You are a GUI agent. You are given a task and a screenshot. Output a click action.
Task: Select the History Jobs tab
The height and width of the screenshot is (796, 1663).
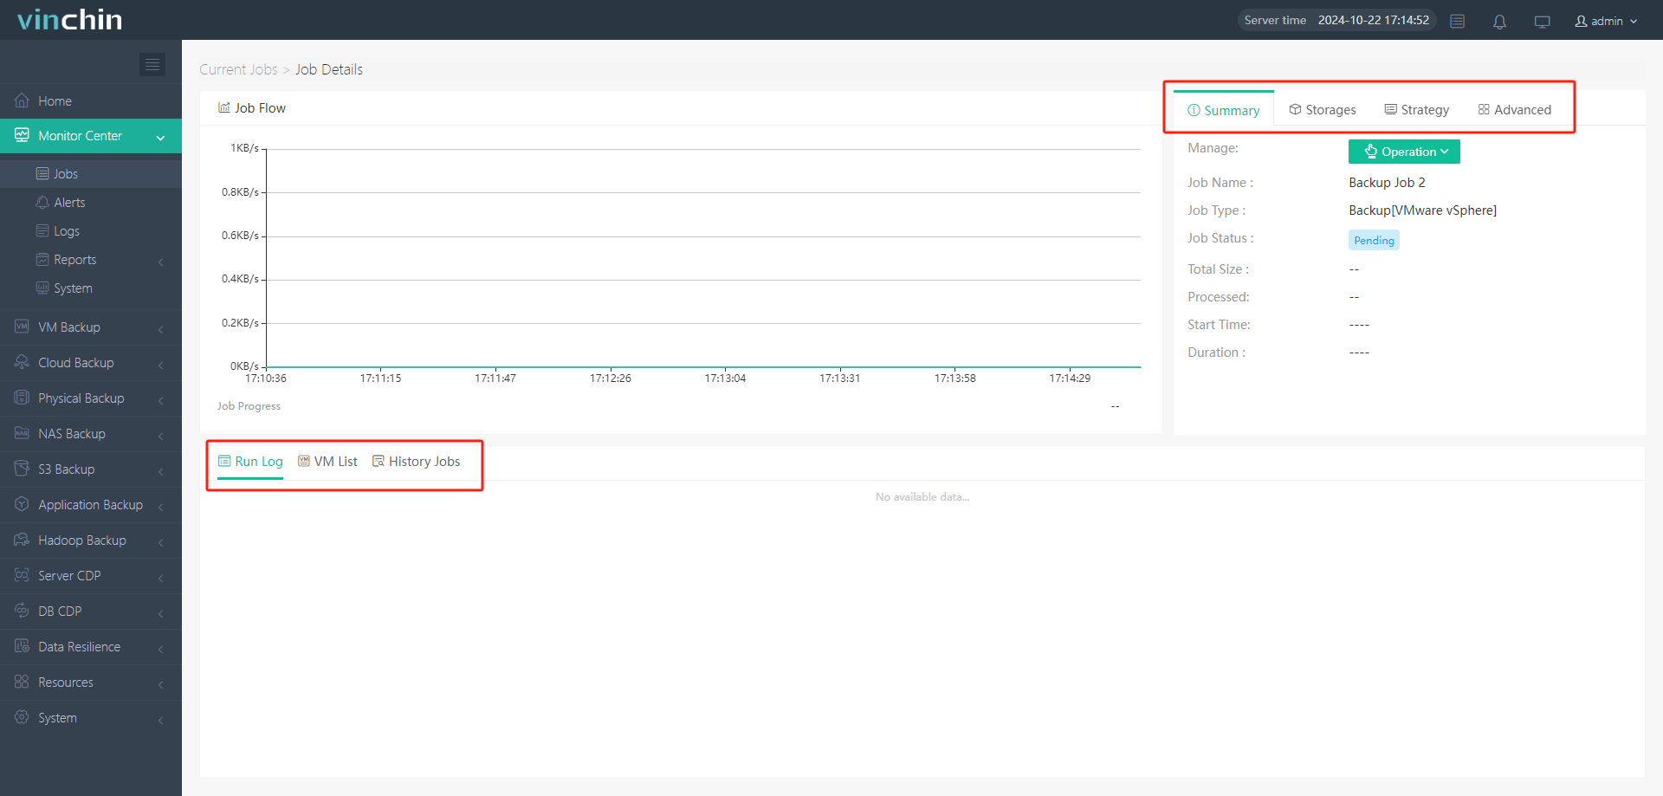pyautogui.click(x=416, y=462)
